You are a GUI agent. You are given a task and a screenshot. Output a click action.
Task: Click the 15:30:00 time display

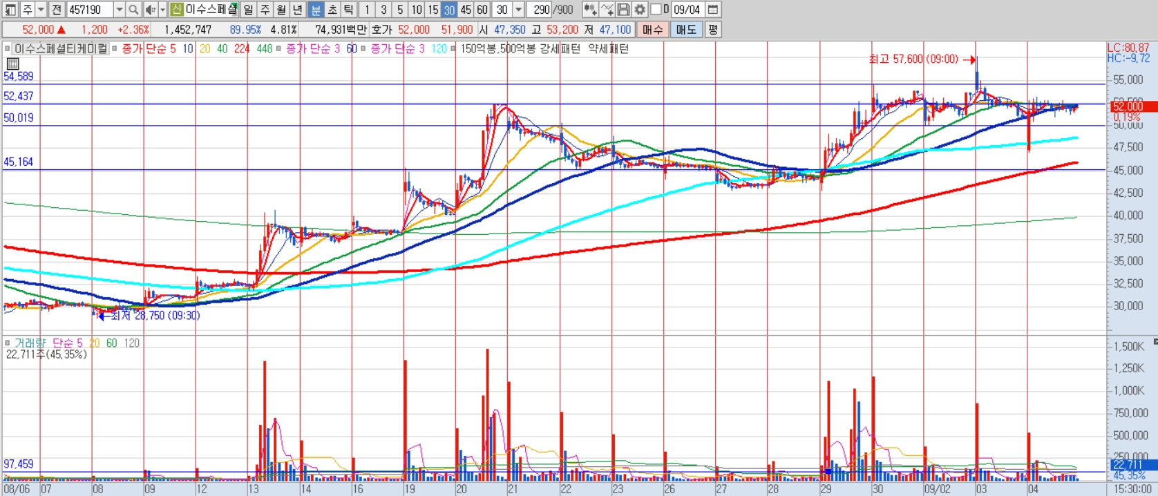coord(1132,488)
